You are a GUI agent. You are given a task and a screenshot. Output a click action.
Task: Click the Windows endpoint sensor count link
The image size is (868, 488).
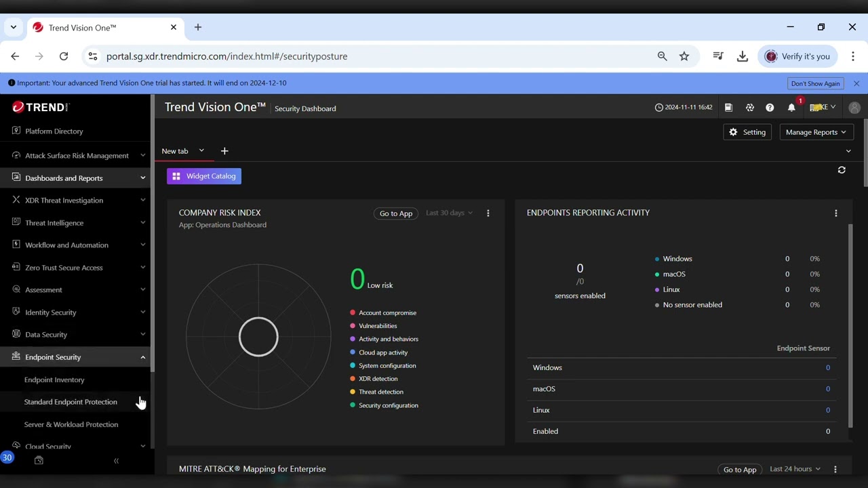[827, 367]
